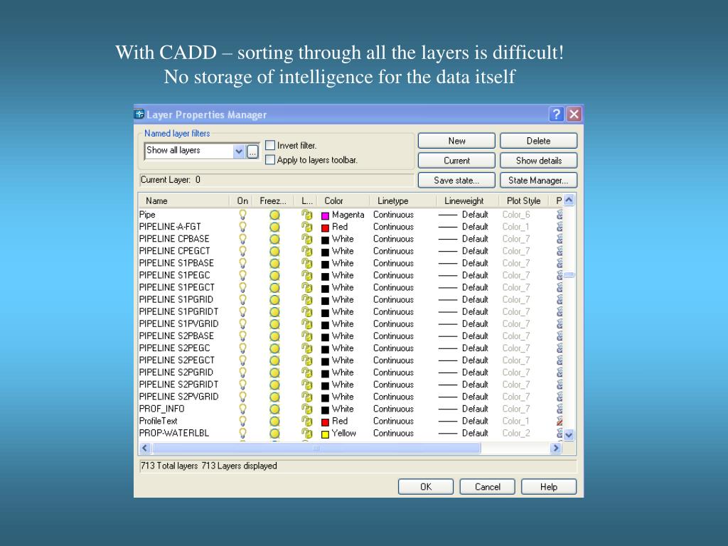
Task: Change lineweight of PIPELINE-A-FGT layer
Action: pos(464,227)
